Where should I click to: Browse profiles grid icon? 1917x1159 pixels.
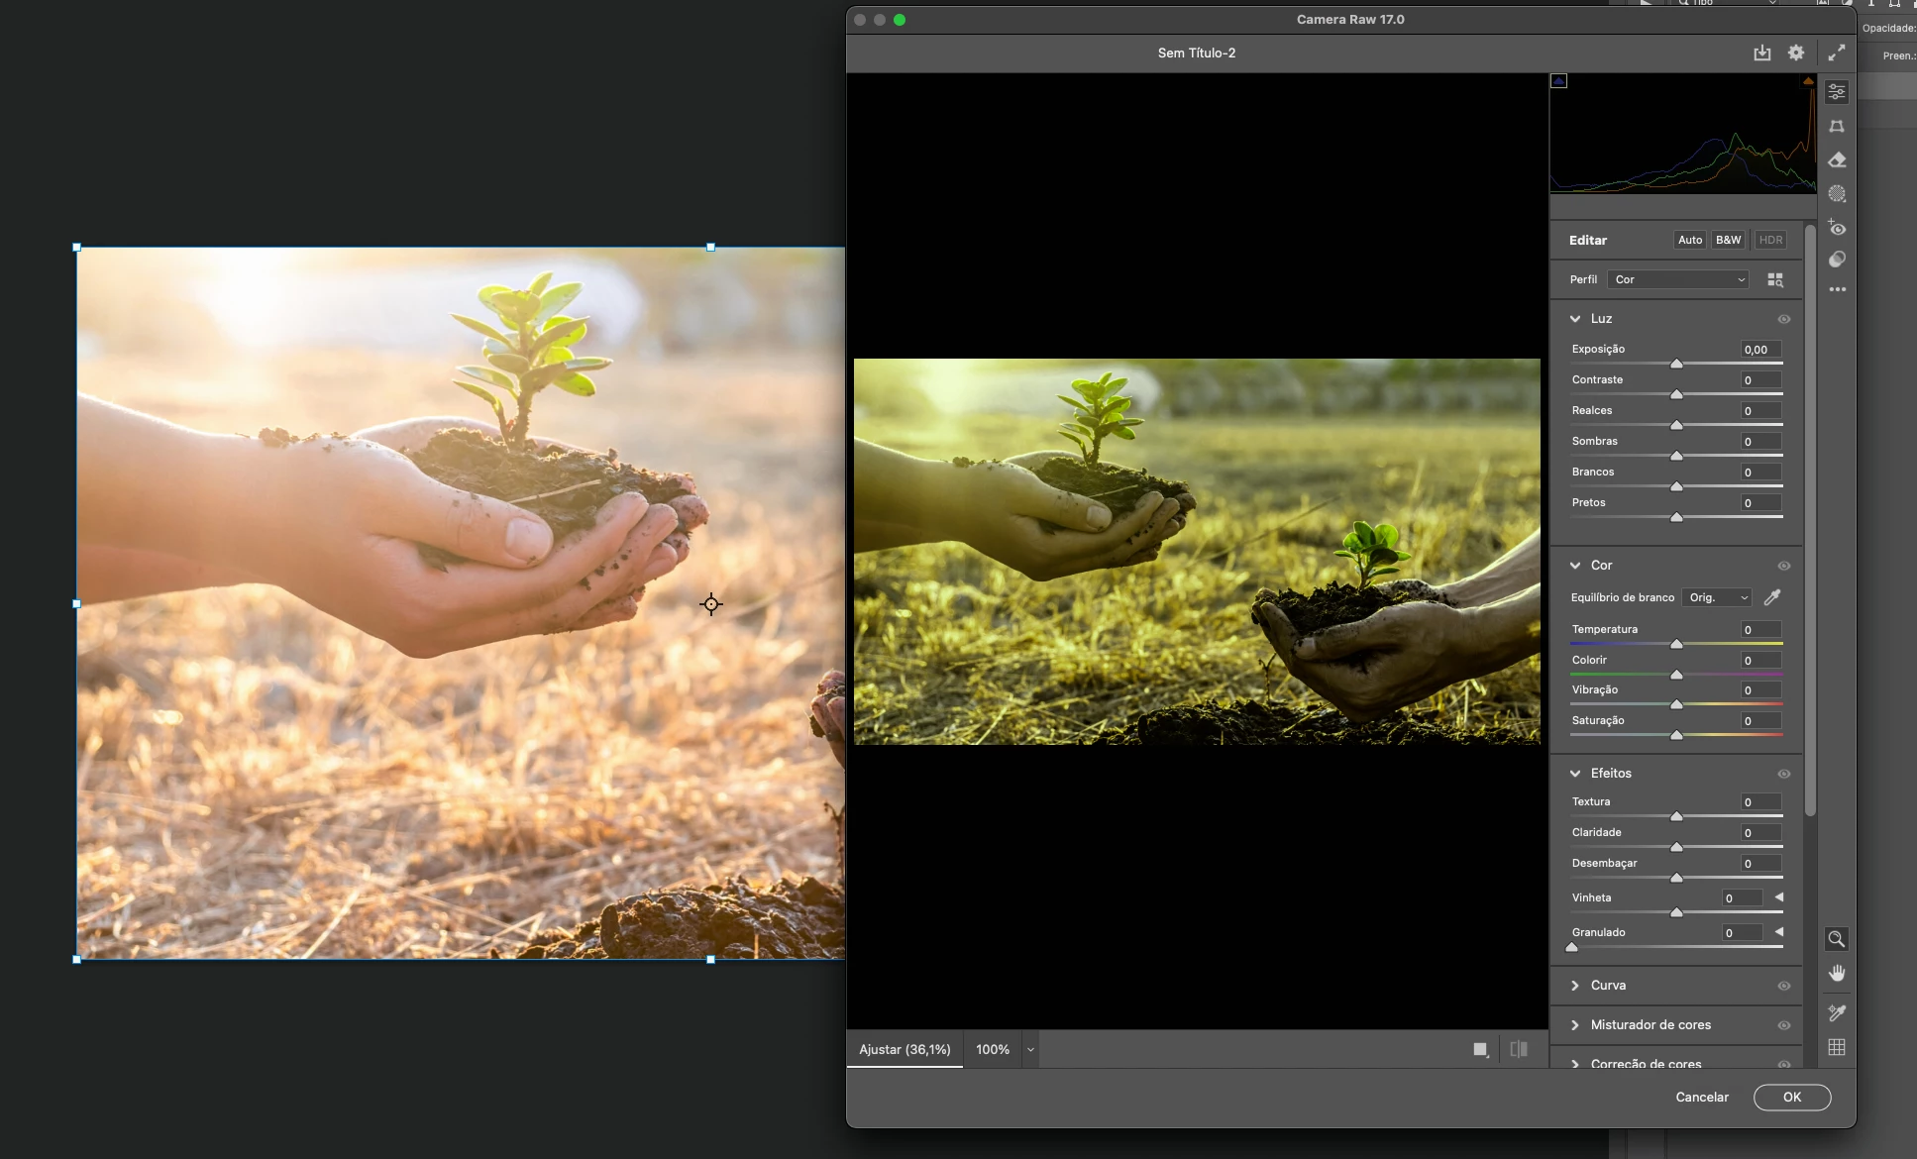(1775, 280)
